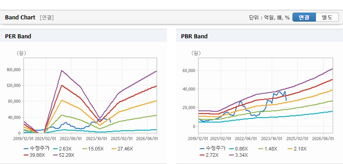Click the PBR Band title
The width and height of the screenshot is (343, 164).
pos(194,36)
